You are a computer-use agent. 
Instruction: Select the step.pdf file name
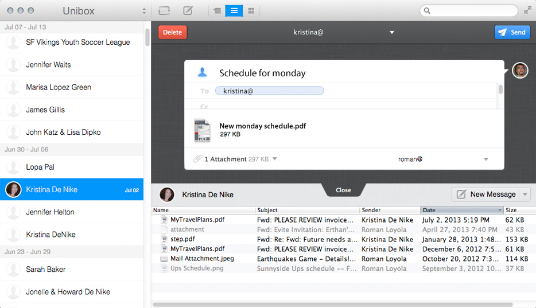click(182, 239)
